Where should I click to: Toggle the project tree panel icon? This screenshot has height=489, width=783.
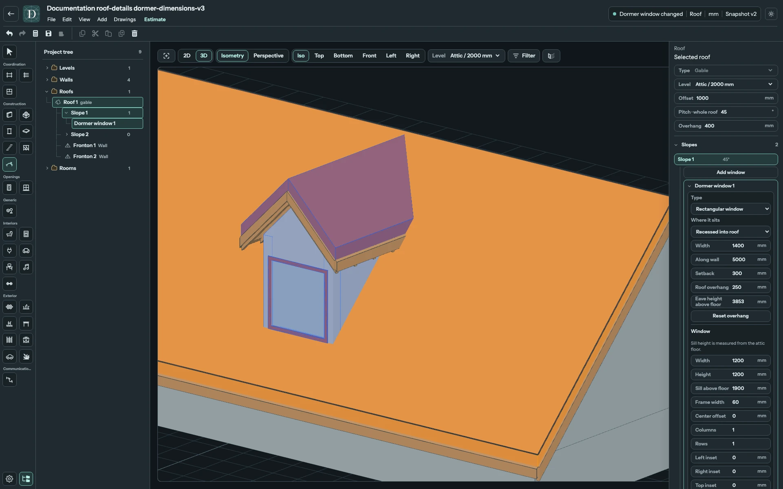click(x=26, y=479)
